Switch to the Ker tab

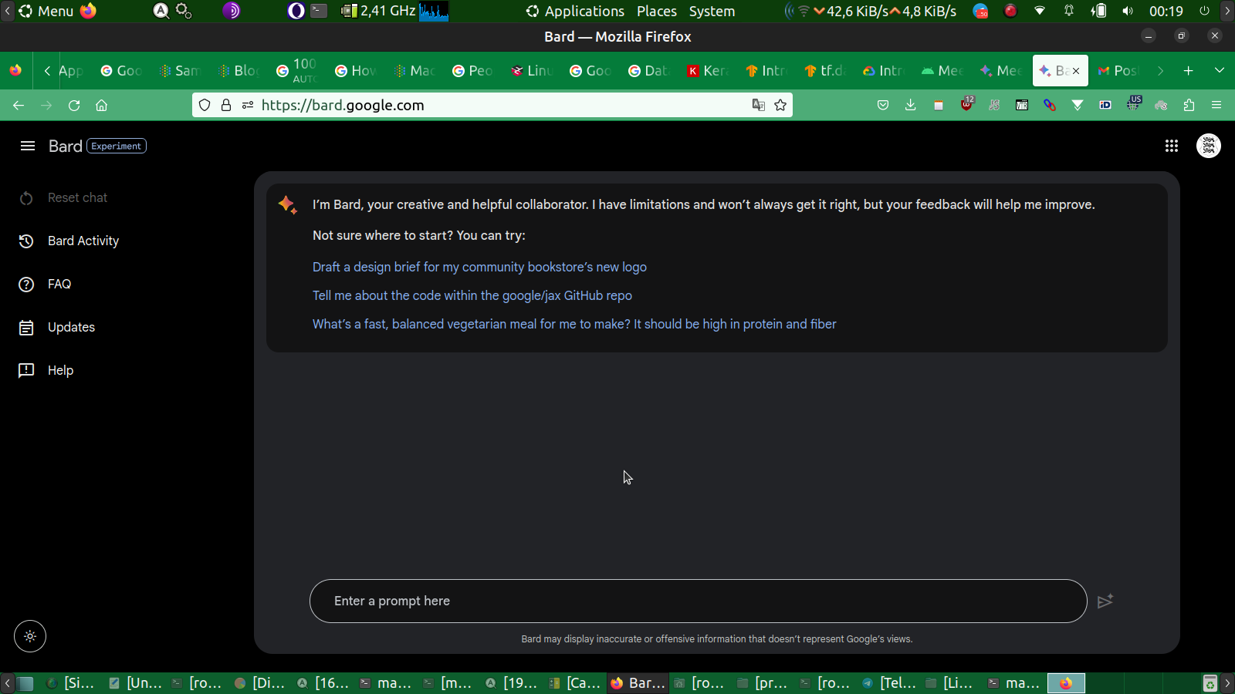click(x=708, y=71)
